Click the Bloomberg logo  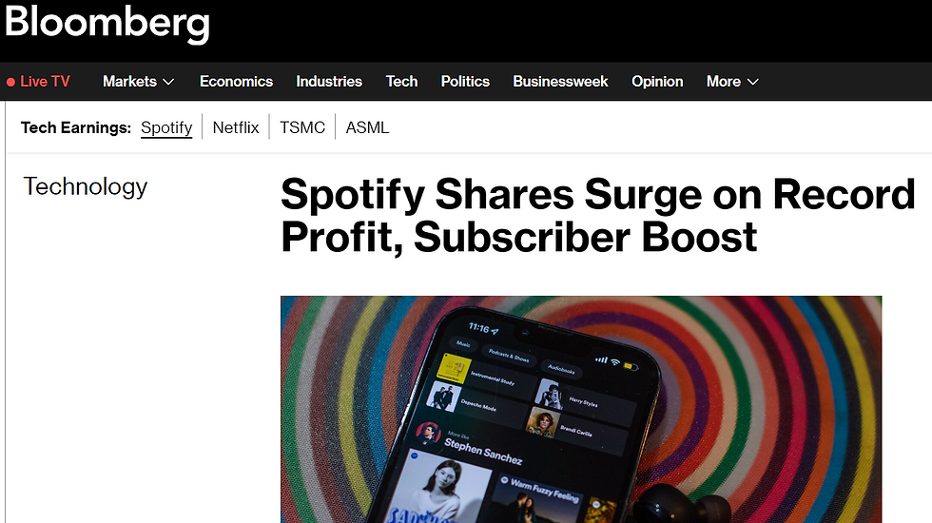[107, 24]
